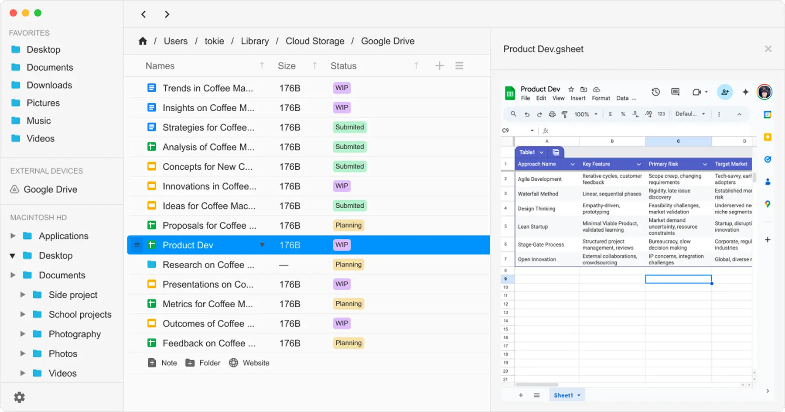Star the Product Dev spreadsheet
Screen dimensions: 785x412
click(x=571, y=89)
